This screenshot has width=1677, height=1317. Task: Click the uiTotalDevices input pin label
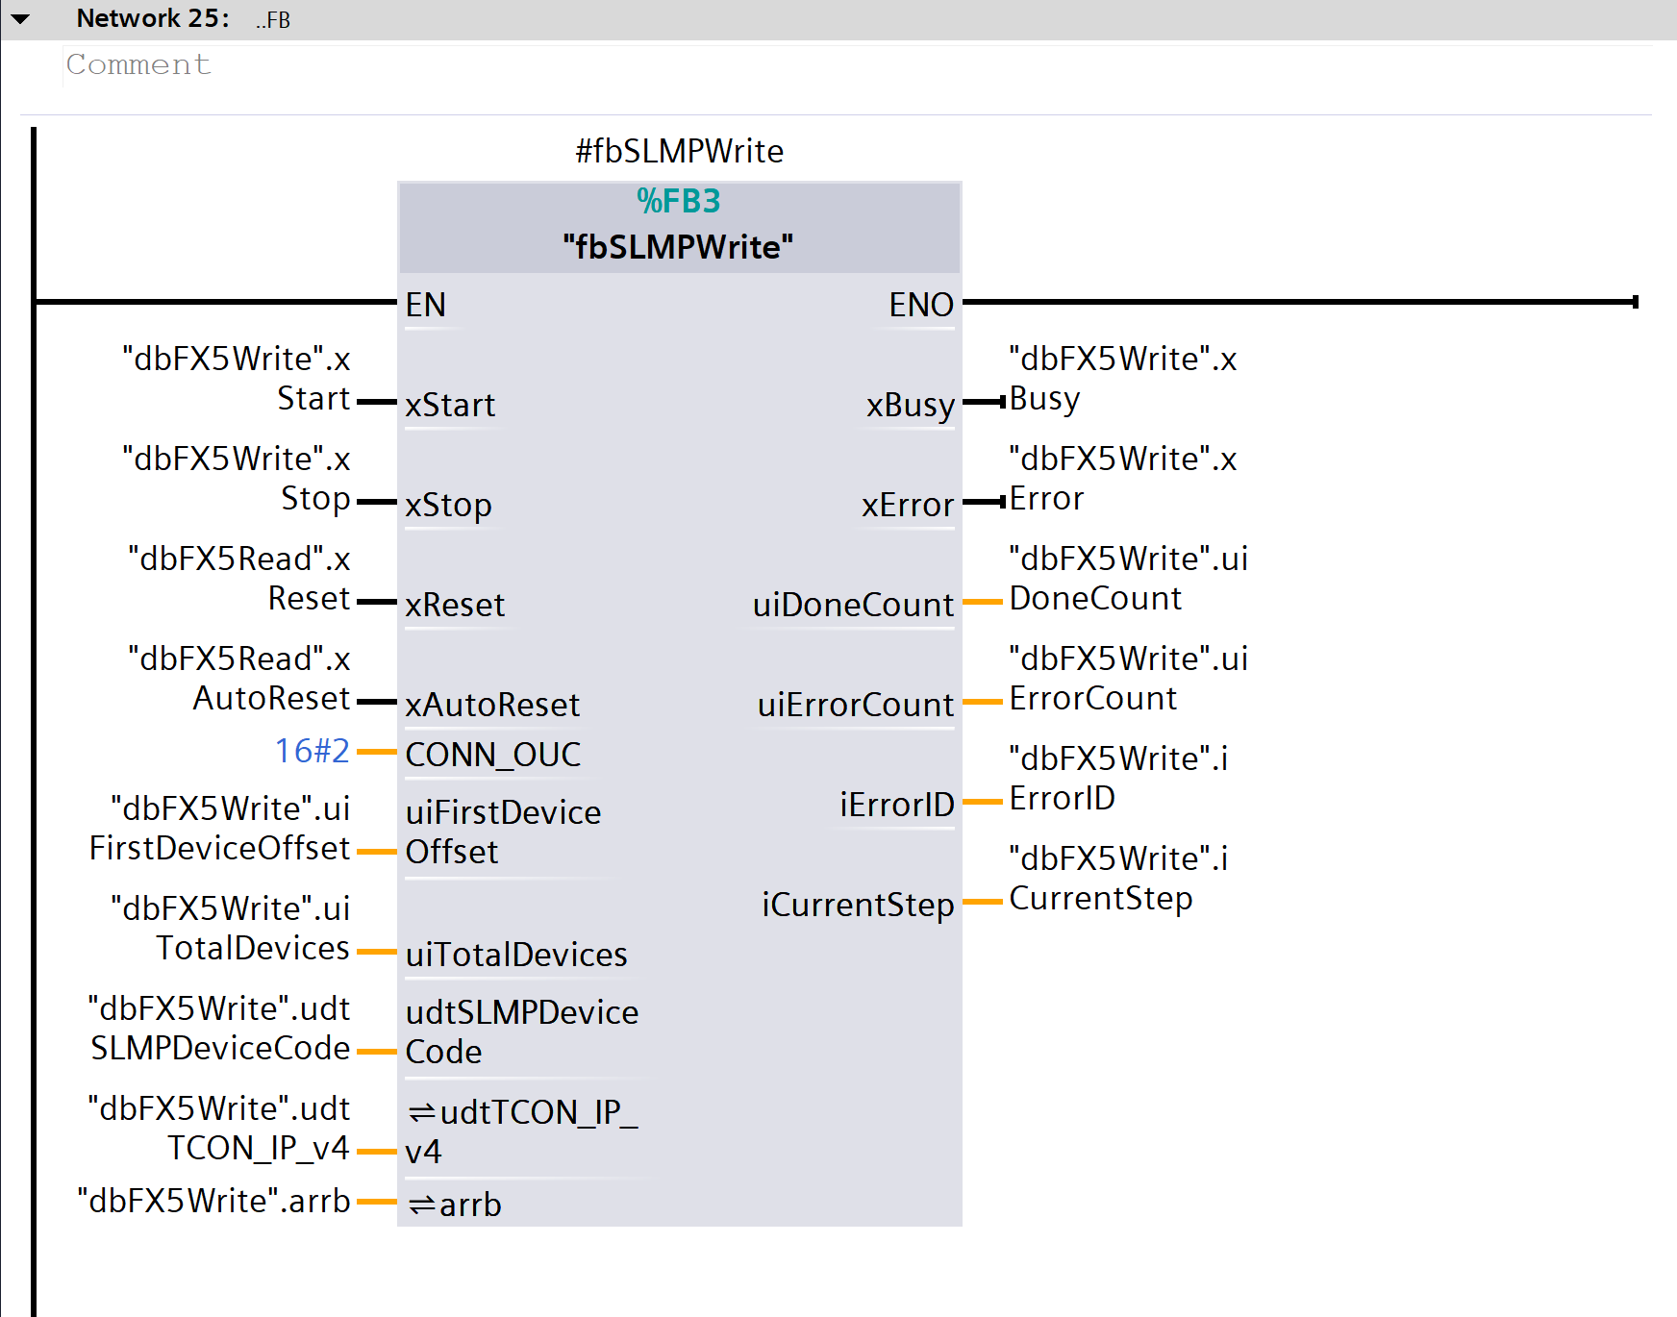pyautogui.click(x=516, y=955)
